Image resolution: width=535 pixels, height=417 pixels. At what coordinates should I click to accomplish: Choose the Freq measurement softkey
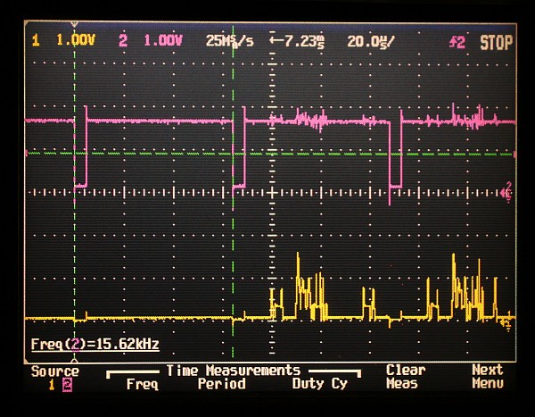141,384
